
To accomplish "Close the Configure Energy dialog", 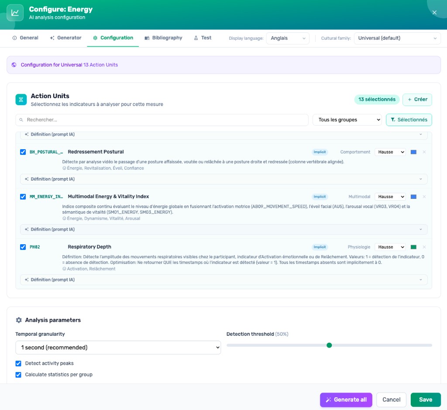I will pos(434,13).
